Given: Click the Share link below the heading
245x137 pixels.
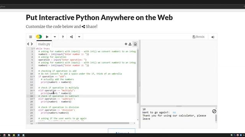Looking at the screenshot, I should (90, 27).
